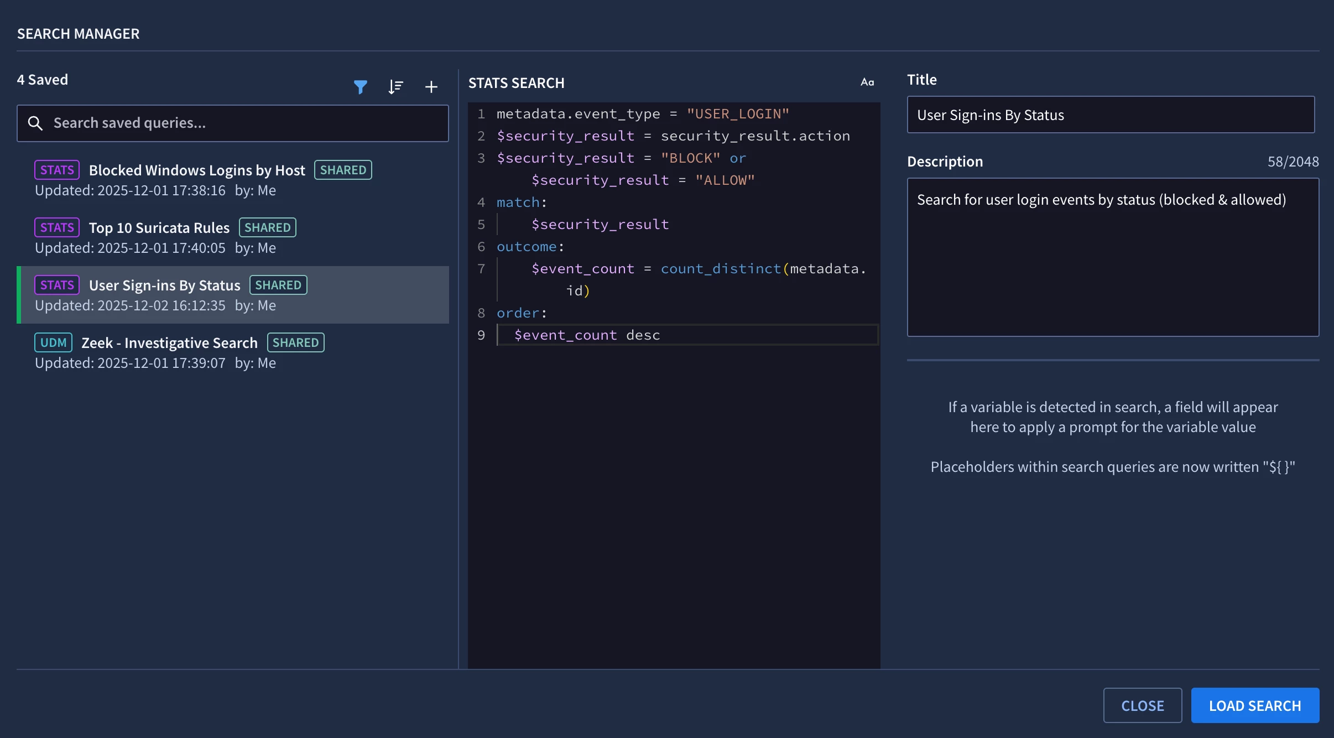Click the filter funnel icon
This screenshot has height=738, width=1334.
[x=361, y=87]
